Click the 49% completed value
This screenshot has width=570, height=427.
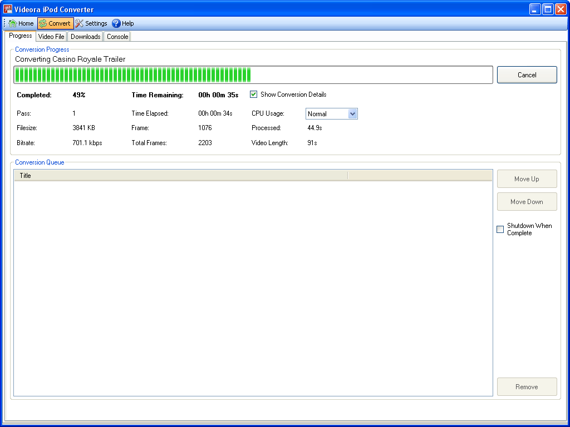click(x=79, y=95)
